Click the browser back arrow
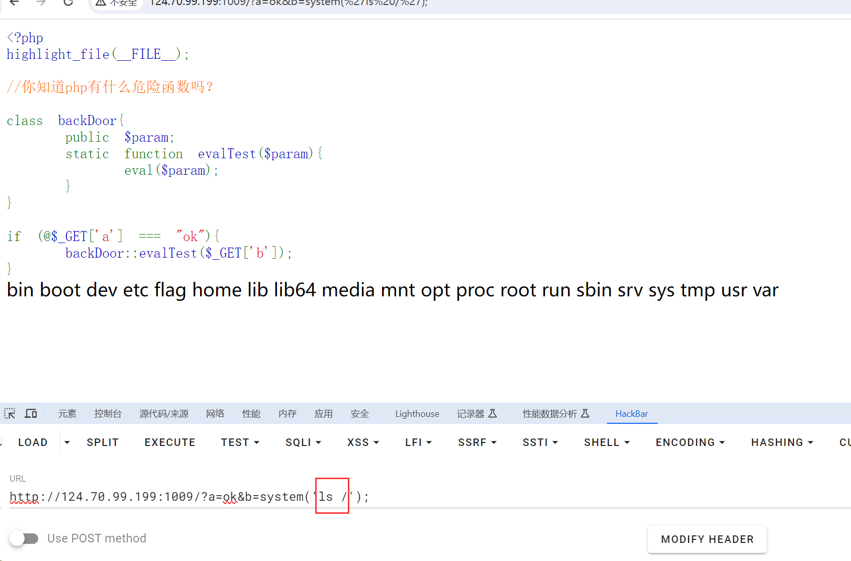 (x=14, y=3)
